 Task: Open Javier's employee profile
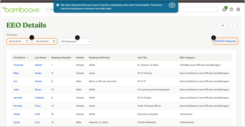17,122
